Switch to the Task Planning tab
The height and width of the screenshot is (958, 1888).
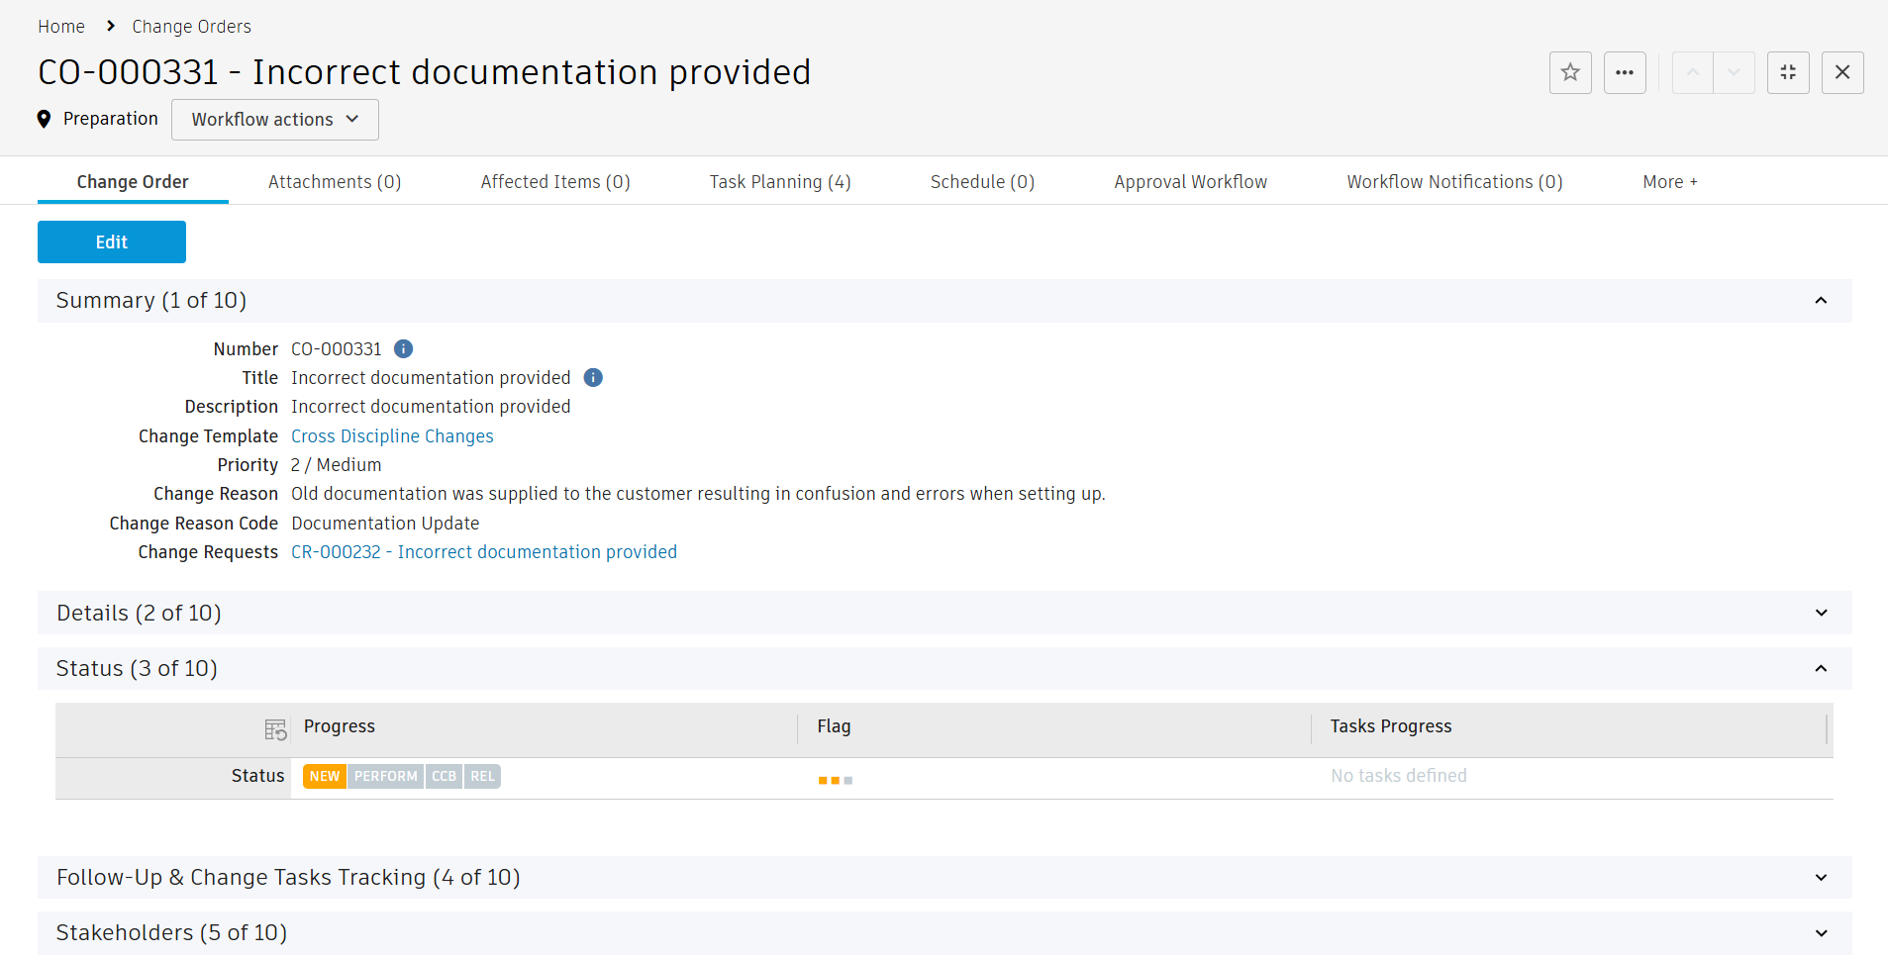tap(780, 182)
